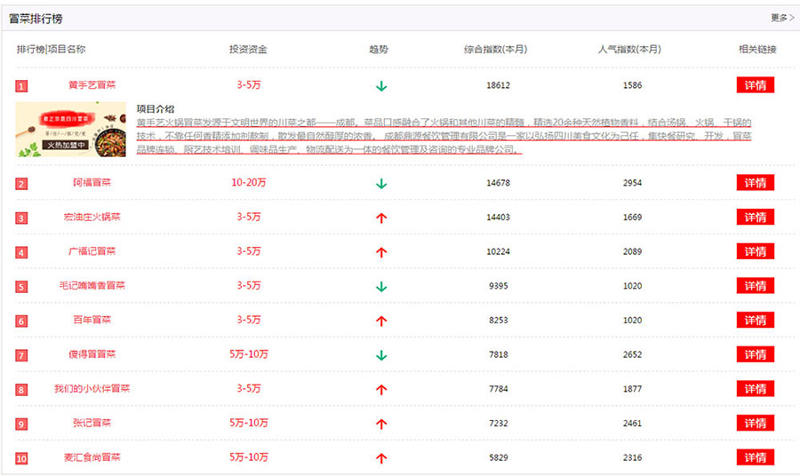This screenshot has height=476, width=800.
Task: Click the rank 10 red number badge
Action: tap(21, 458)
